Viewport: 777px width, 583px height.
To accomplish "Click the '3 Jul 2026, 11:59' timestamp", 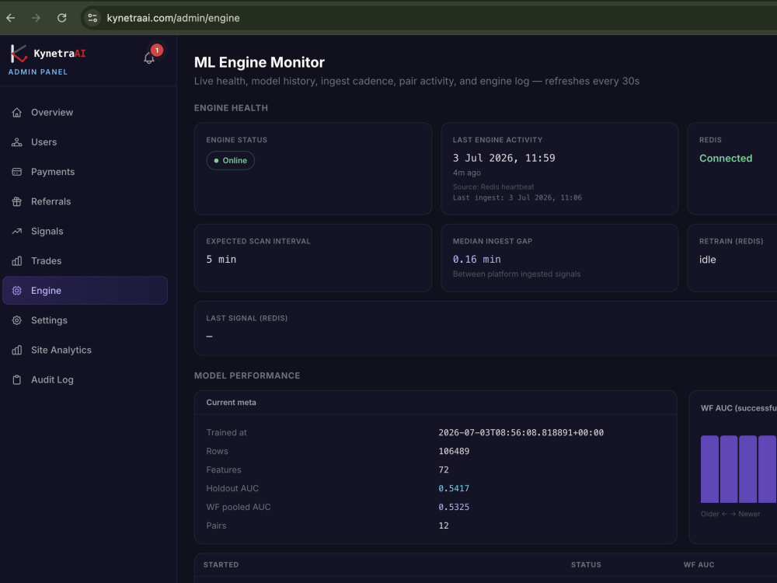I will (504, 158).
